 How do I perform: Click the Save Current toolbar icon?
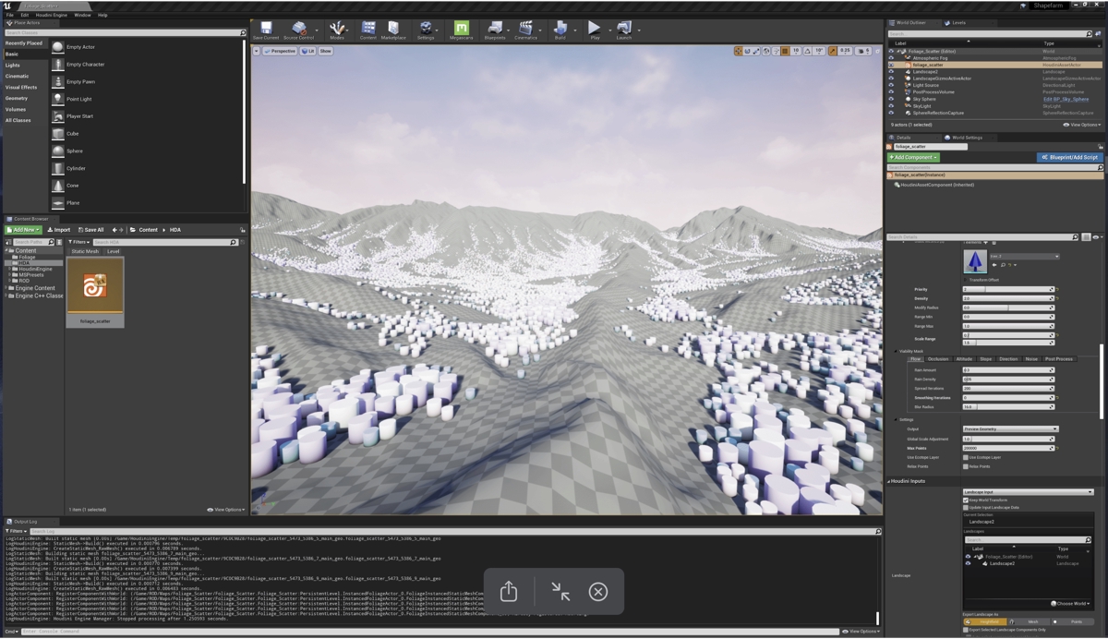point(266,29)
